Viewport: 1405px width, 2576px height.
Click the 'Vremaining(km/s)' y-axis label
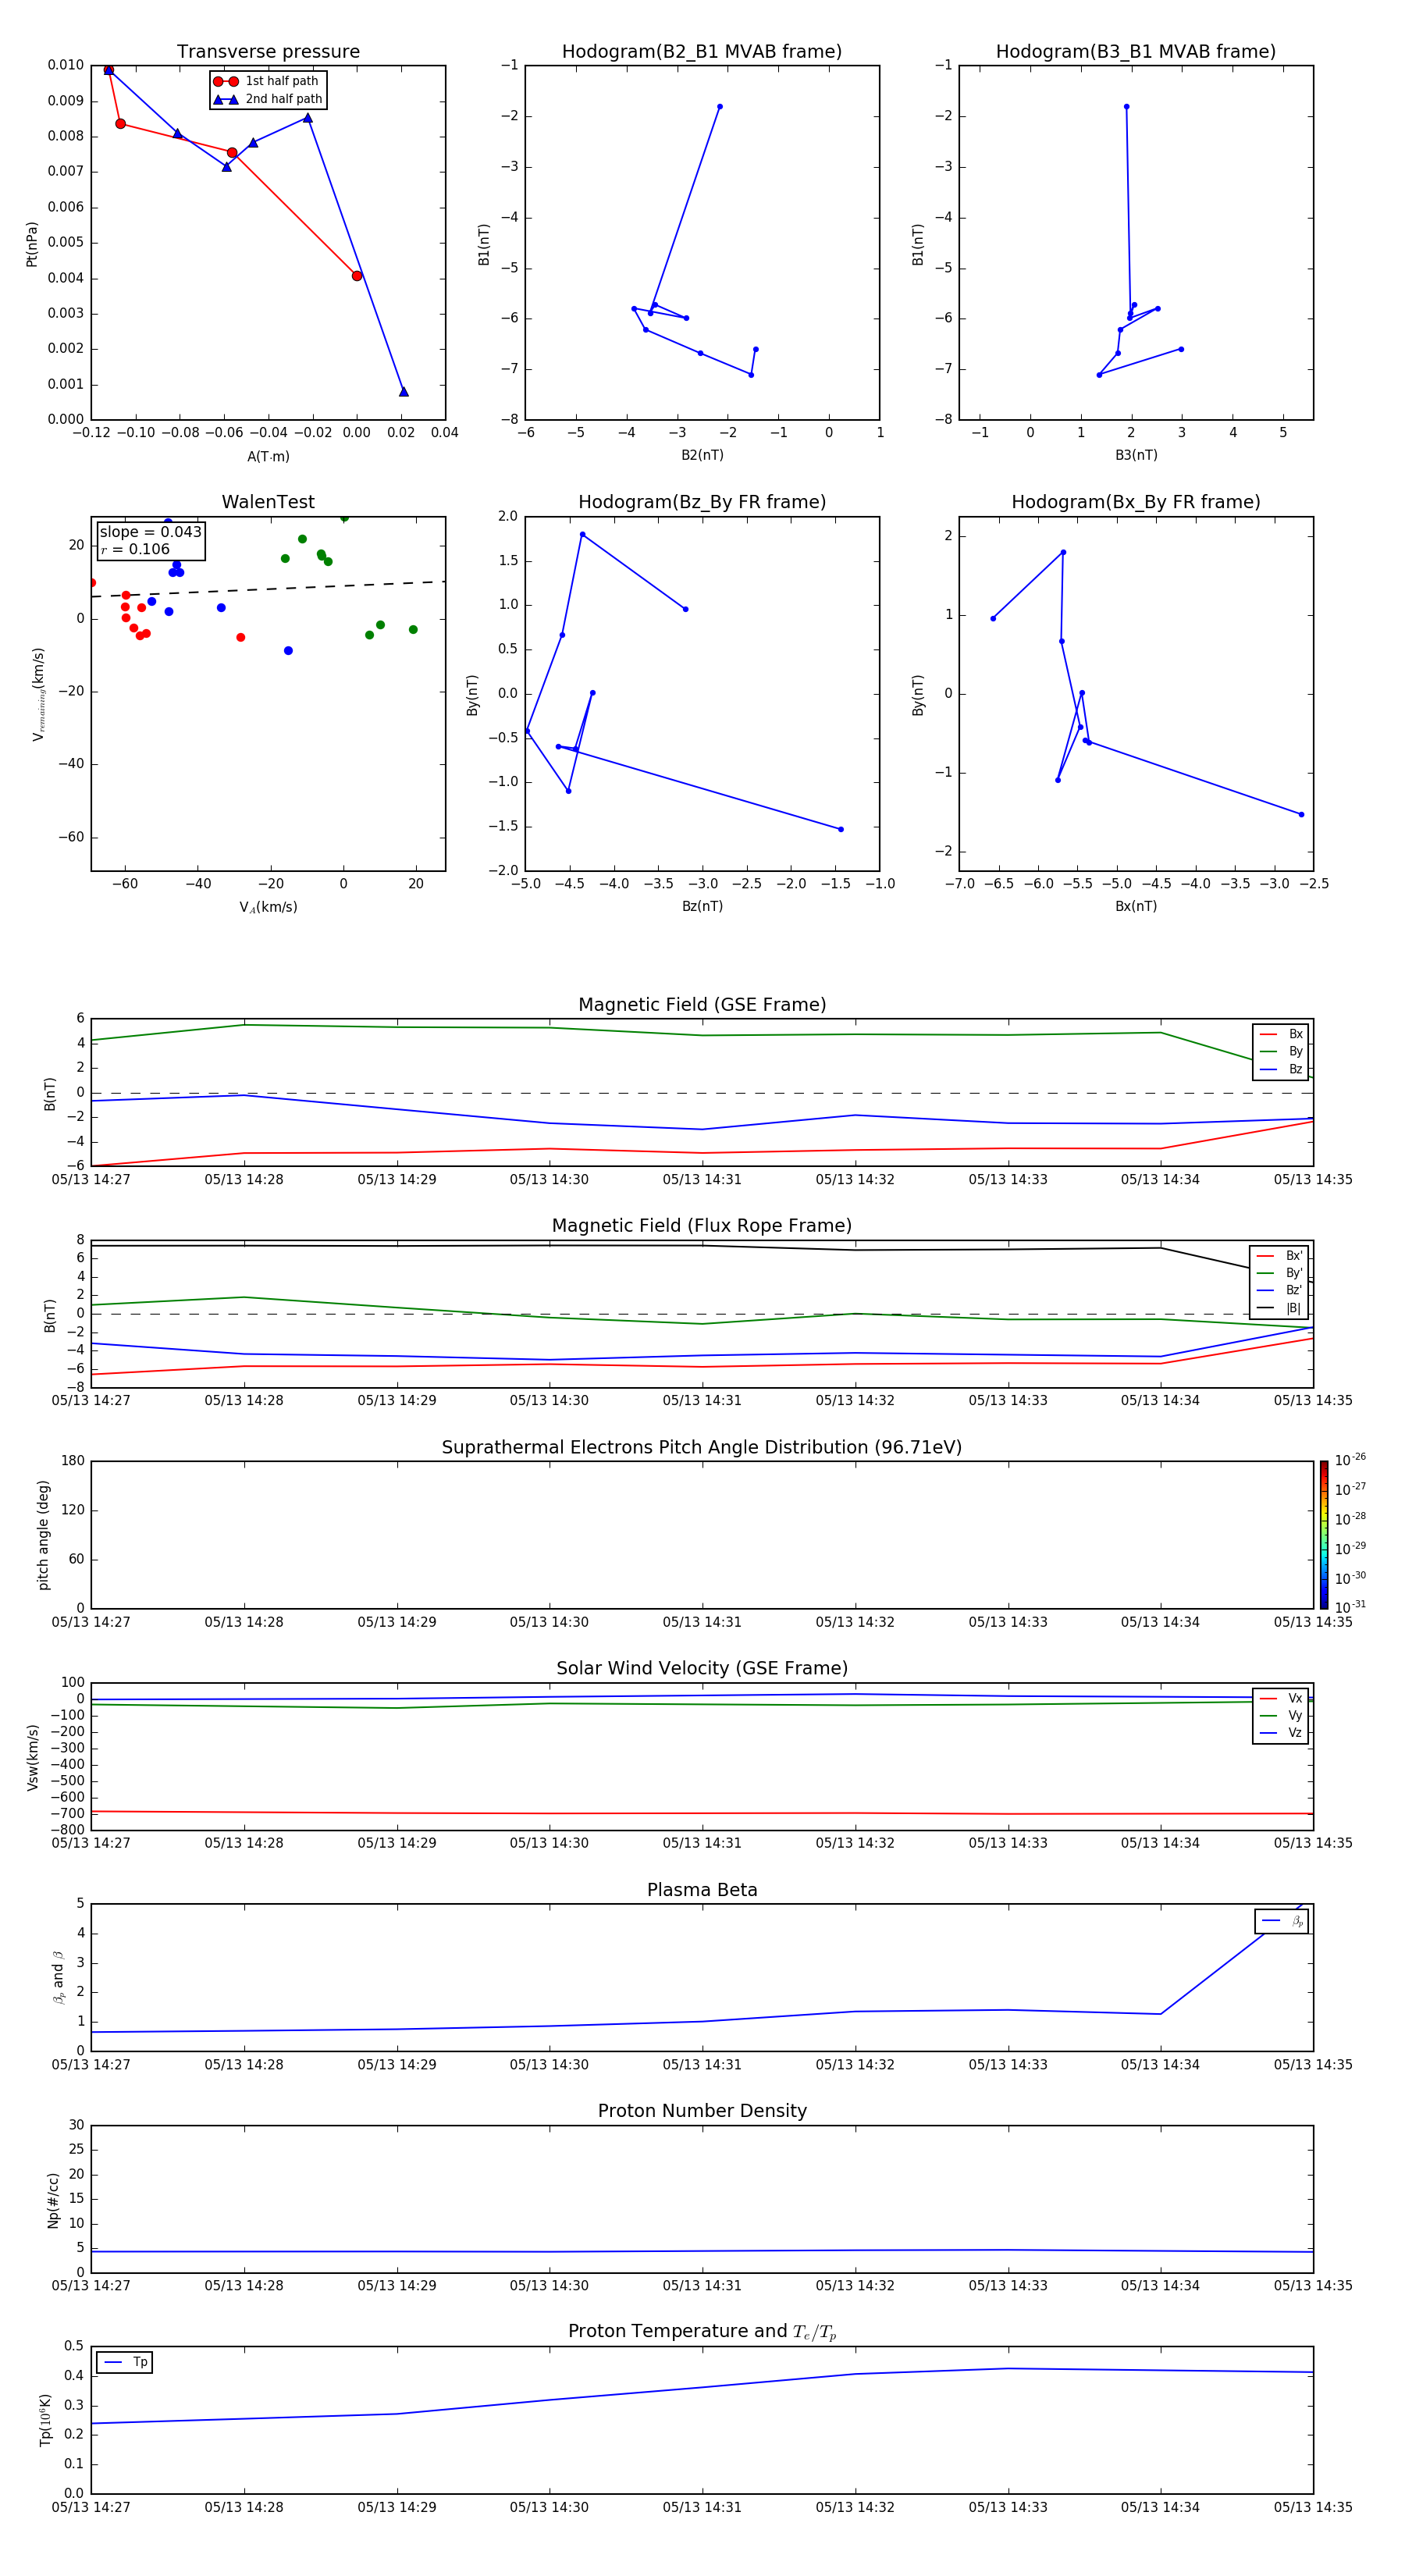[39, 694]
